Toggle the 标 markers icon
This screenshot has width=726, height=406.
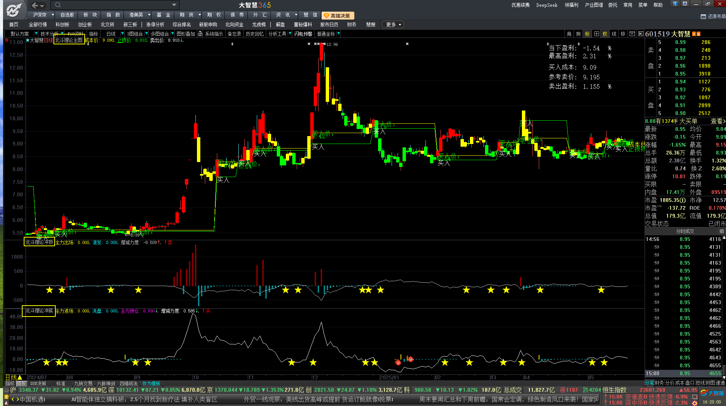(x=587, y=34)
